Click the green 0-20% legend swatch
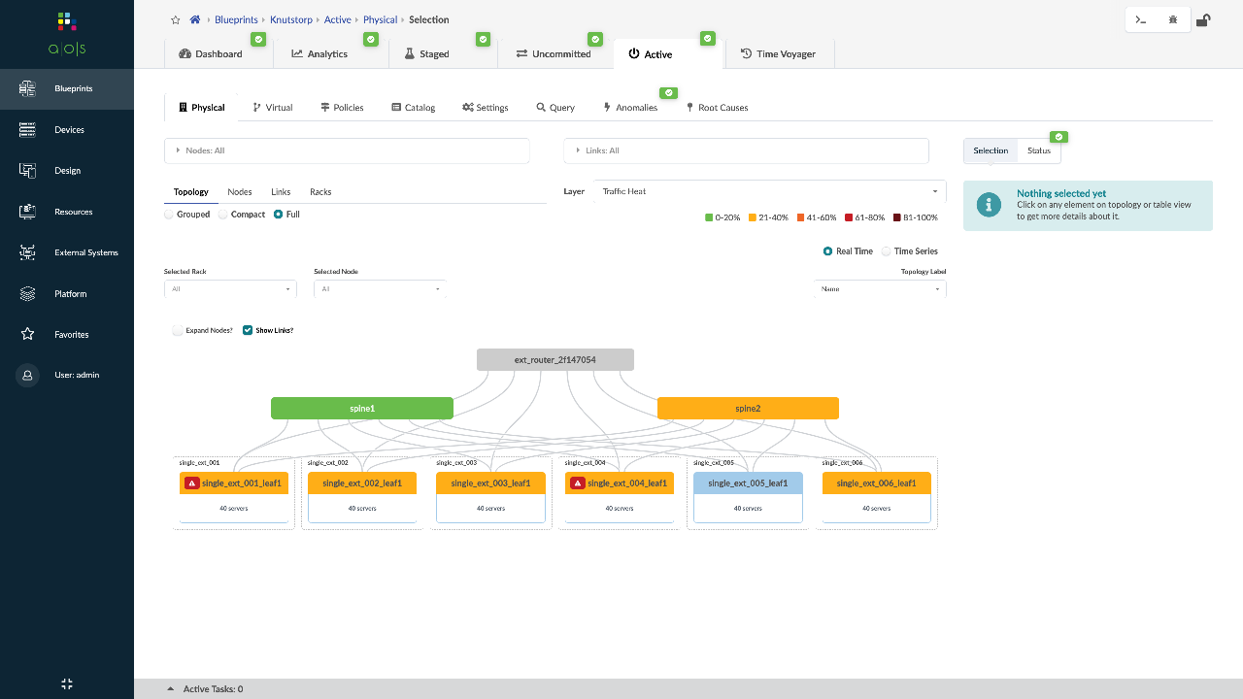The width and height of the screenshot is (1243, 699). point(709,217)
